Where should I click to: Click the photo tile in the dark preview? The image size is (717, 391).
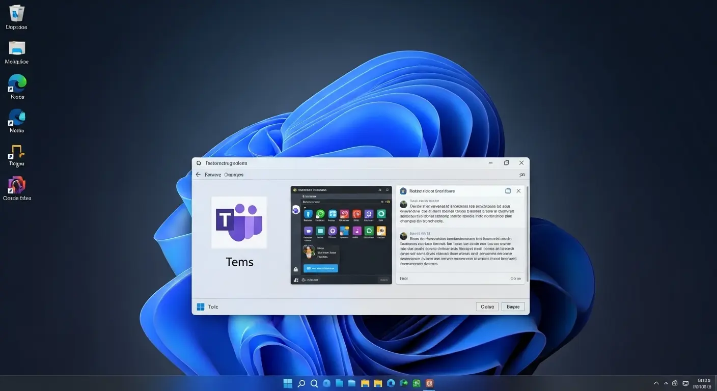point(309,252)
